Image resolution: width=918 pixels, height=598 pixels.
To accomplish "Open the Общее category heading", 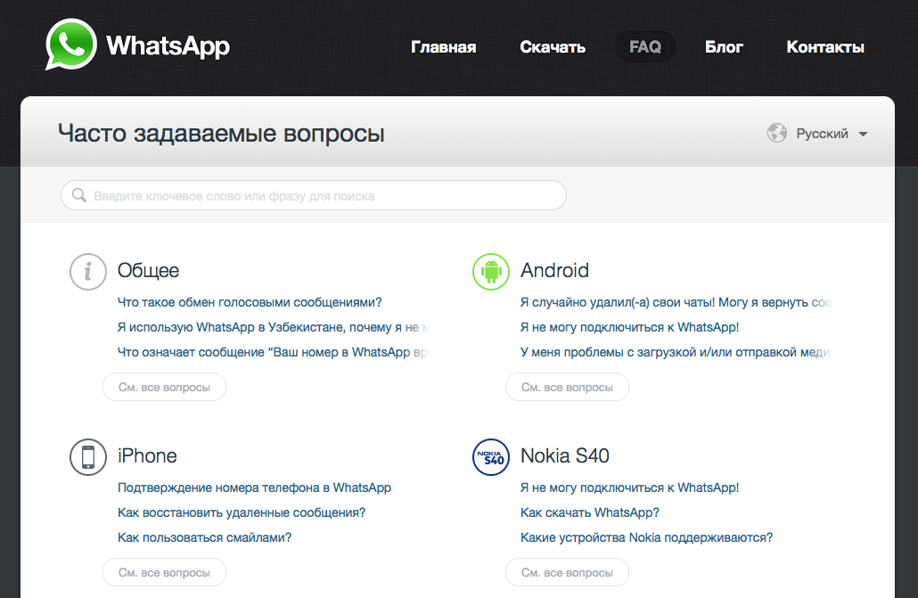I will pos(148,271).
